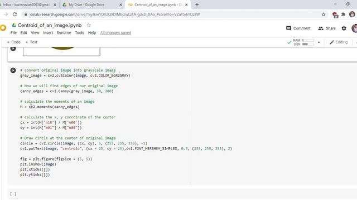Switch to the Gmail Inbox tab
This screenshot has width=357, height=200.
26,4
